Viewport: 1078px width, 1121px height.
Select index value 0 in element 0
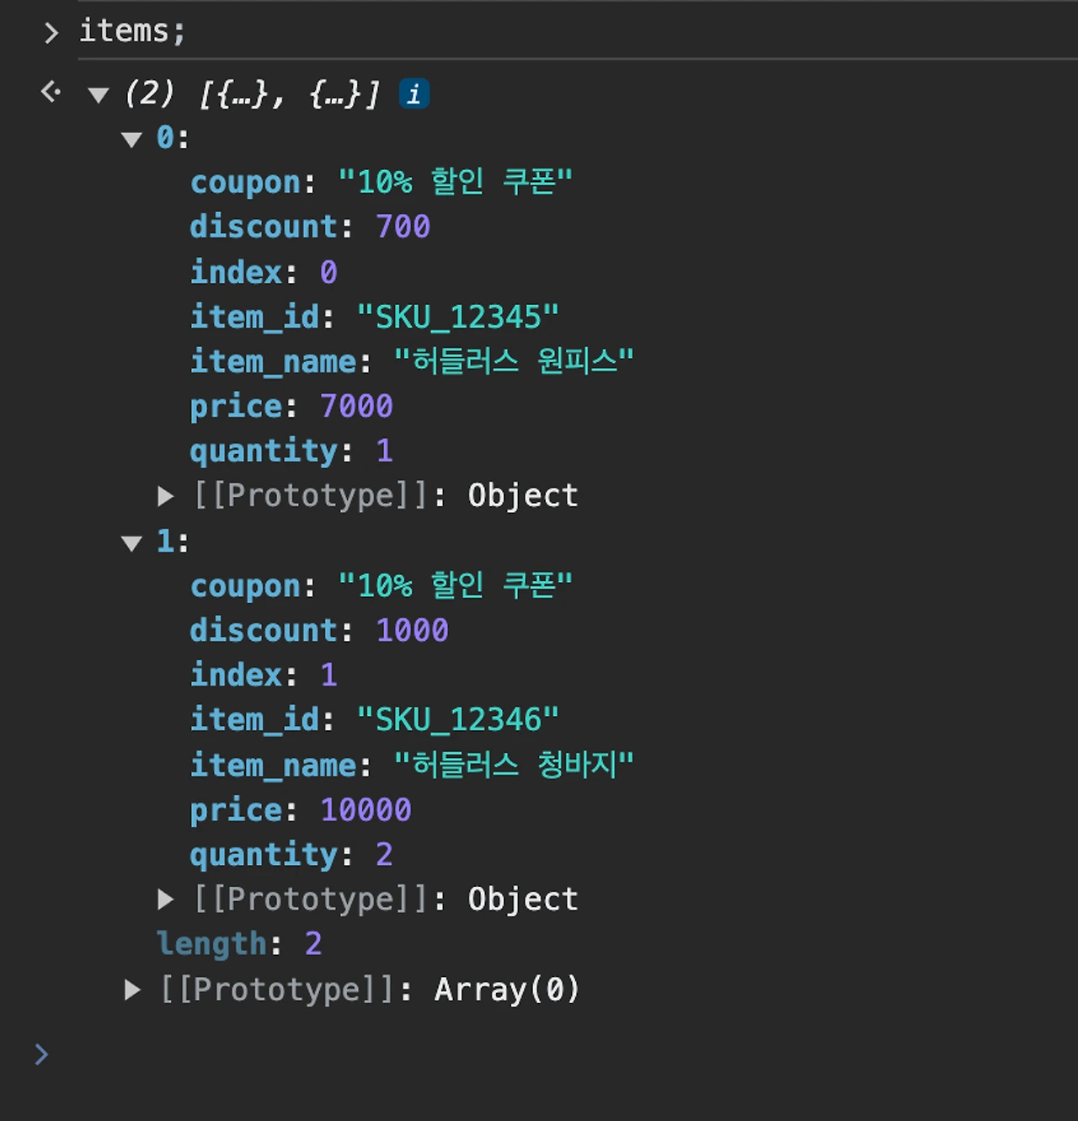coord(328,272)
